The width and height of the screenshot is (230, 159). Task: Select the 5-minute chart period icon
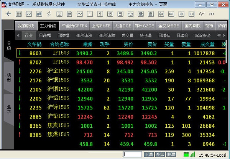tap(100, 14)
